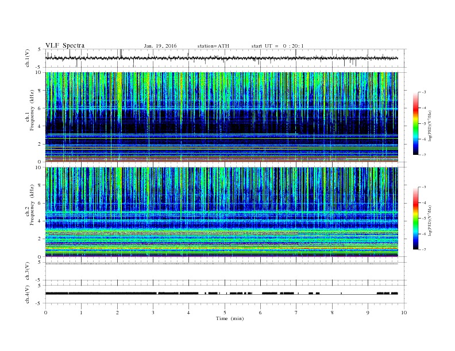Image resolution: width=455 pixels, height=351 pixels.
Task: Click the "start UT = 0 :20: 1" text
Action: [x=277, y=46]
